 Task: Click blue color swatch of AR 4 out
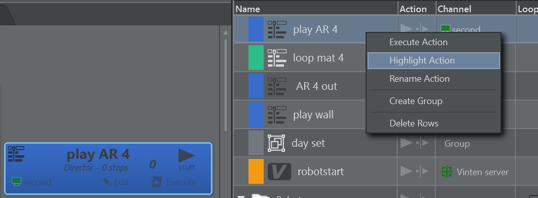256,86
